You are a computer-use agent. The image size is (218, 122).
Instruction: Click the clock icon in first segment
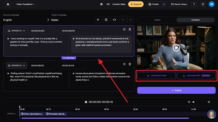click(124, 29)
